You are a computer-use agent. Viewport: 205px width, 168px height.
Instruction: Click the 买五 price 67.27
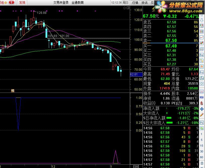pos(171,64)
